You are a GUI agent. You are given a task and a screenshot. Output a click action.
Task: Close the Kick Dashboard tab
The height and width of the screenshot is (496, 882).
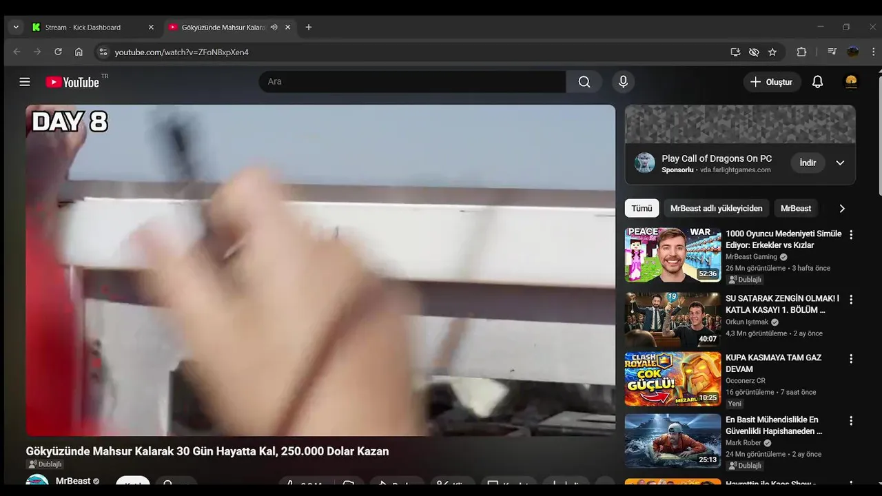click(x=151, y=28)
